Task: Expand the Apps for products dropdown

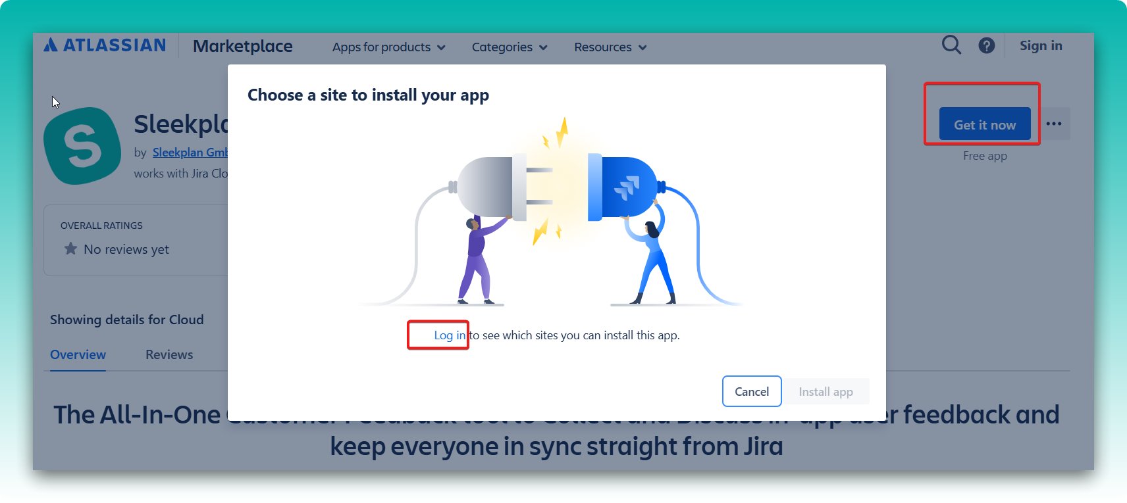Action: [x=389, y=47]
